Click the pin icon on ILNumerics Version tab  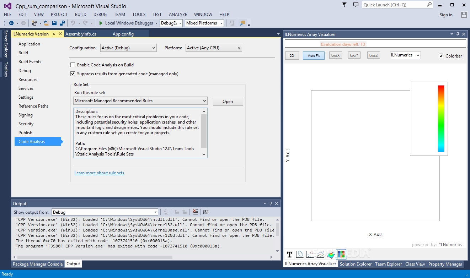[54, 34]
